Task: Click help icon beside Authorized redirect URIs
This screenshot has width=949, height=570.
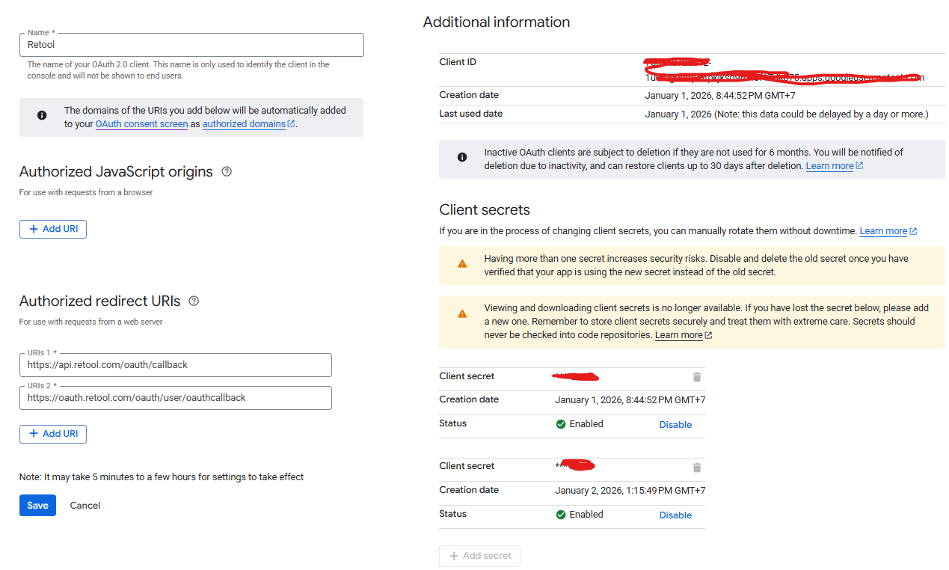Action: (x=194, y=301)
